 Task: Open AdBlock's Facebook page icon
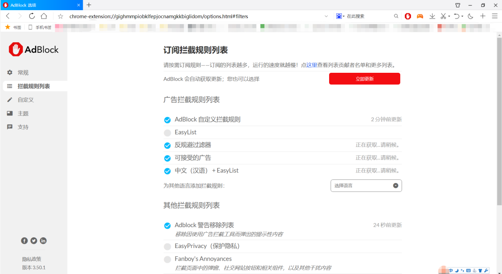pyautogui.click(x=24, y=241)
